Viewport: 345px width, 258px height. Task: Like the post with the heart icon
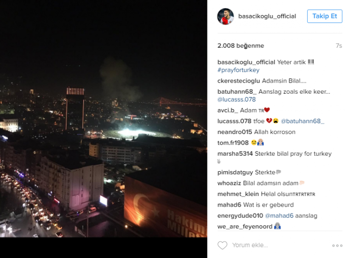[x=222, y=245]
